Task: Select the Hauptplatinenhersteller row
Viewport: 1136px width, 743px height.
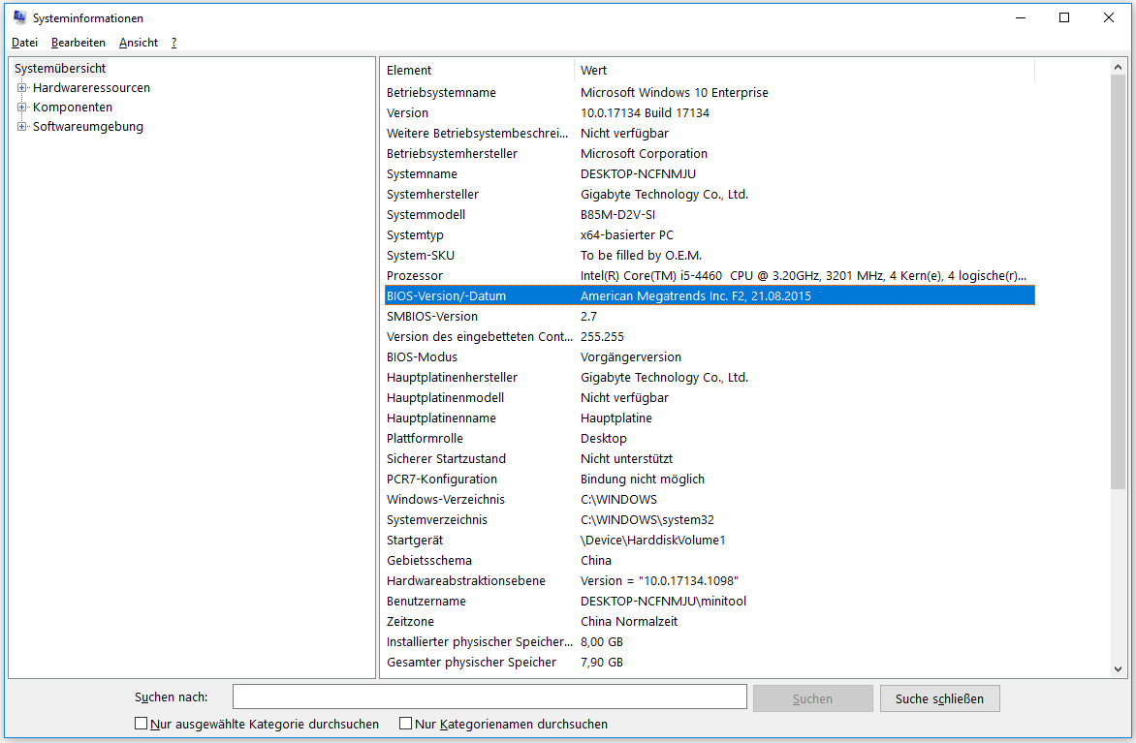Action: click(x=710, y=377)
